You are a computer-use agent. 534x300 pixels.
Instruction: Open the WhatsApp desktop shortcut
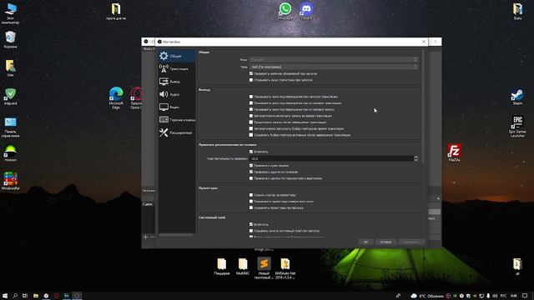(x=285, y=11)
